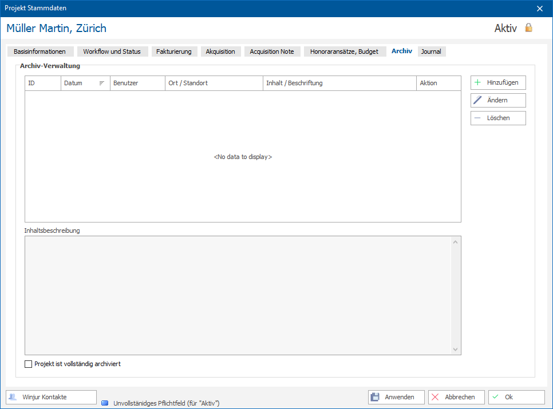553x409 pixels.
Task: Click the red X icon on Abbrechen
Action: [435, 397]
